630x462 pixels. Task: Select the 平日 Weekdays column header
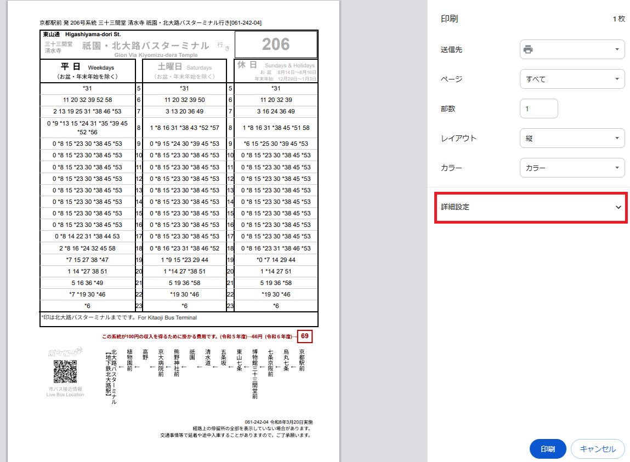pos(87,70)
